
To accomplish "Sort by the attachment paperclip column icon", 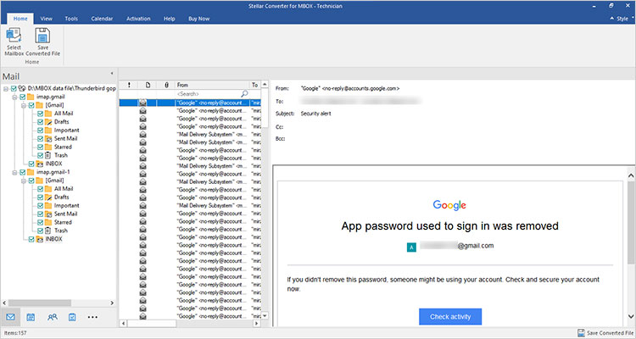I will coord(166,85).
